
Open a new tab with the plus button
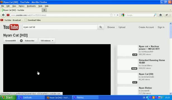click(x=44, y=10)
